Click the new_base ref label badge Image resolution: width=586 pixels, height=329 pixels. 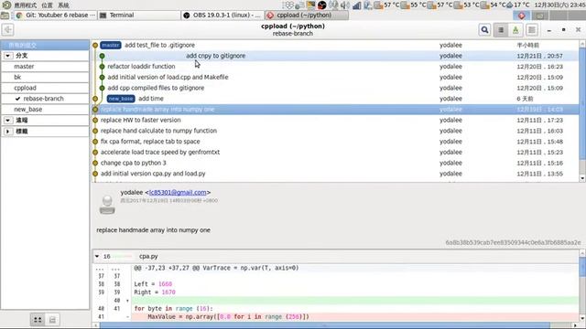click(121, 99)
